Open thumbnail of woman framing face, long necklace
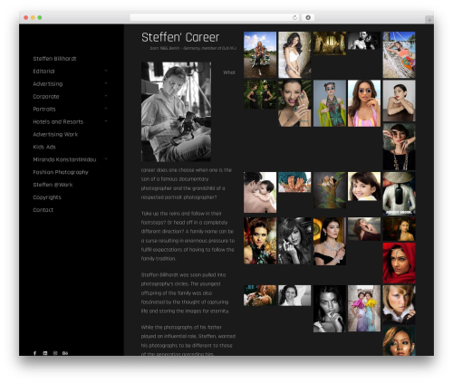Viewport: 453px width, 383px height. click(x=399, y=147)
